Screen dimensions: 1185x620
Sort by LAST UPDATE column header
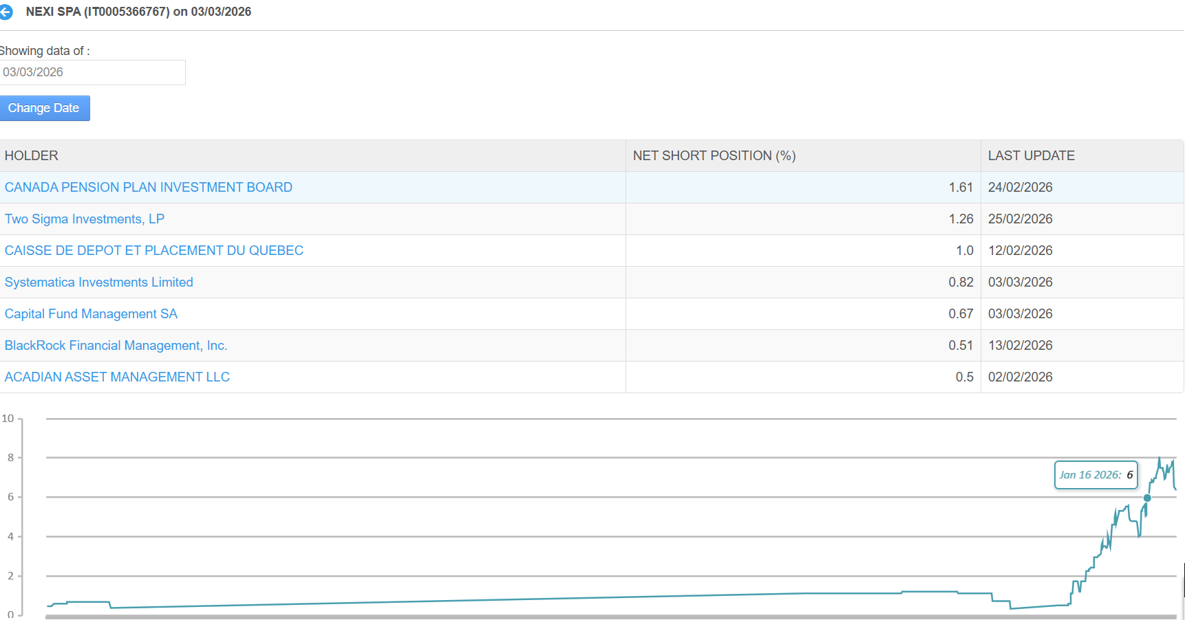click(1031, 156)
